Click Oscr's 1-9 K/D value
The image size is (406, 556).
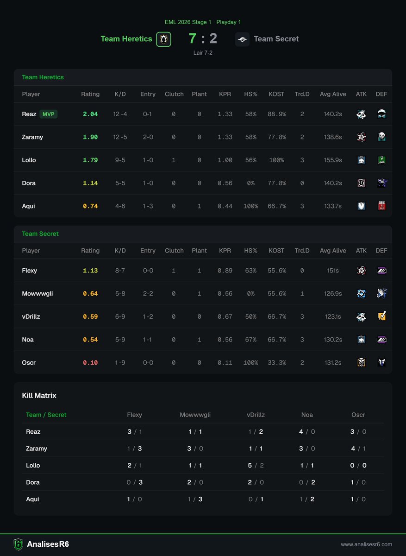(x=120, y=363)
